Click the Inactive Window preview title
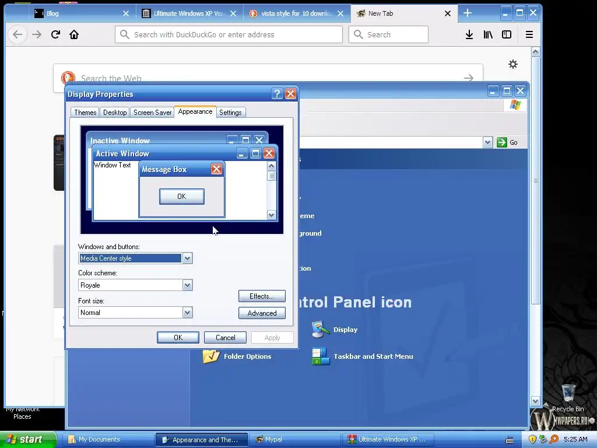Screen dimensions: 597x448 click(x=120, y=141)
